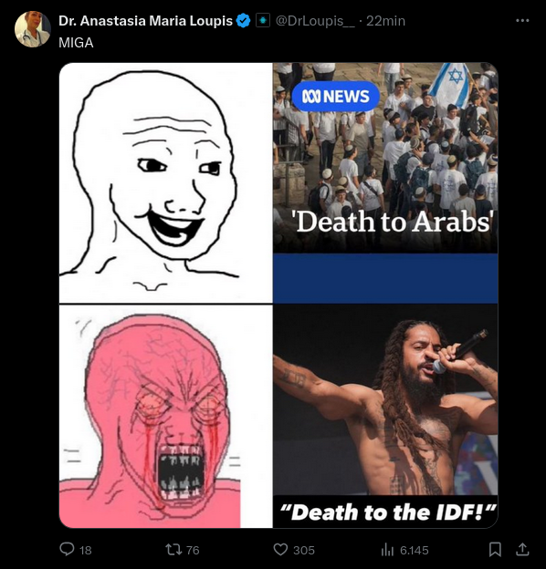Click the 305 likes count
The height and width of the screenshot is (569, 546).
304,550
